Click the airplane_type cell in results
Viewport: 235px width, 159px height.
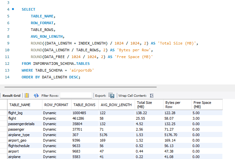tap(19, 135)
